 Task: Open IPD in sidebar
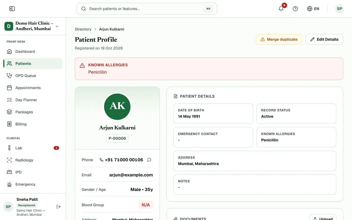pos(33,172)
